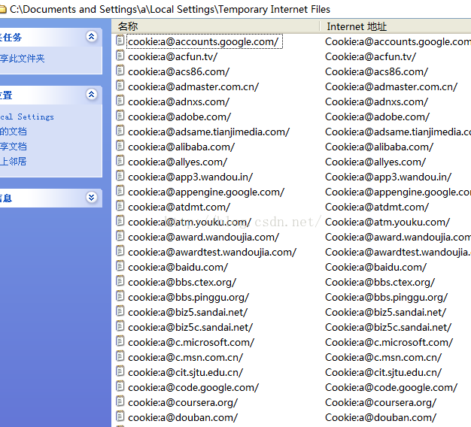Select the cookie:a@c.microsoft.com/ file name
The height and width of the screenshot is (427, 471).
coord(191,342)
